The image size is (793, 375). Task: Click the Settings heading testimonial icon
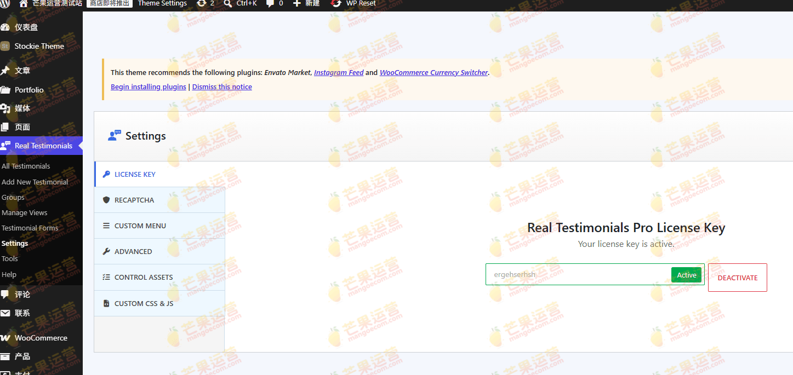pyautogui.click(x=115, y=136)
